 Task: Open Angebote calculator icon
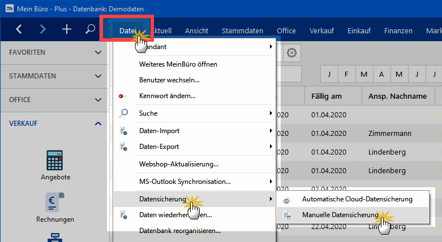coord(55,160)
